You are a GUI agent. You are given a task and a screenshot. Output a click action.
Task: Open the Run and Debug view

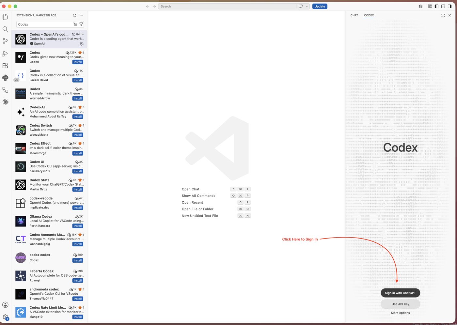click(x=5, y=54)
